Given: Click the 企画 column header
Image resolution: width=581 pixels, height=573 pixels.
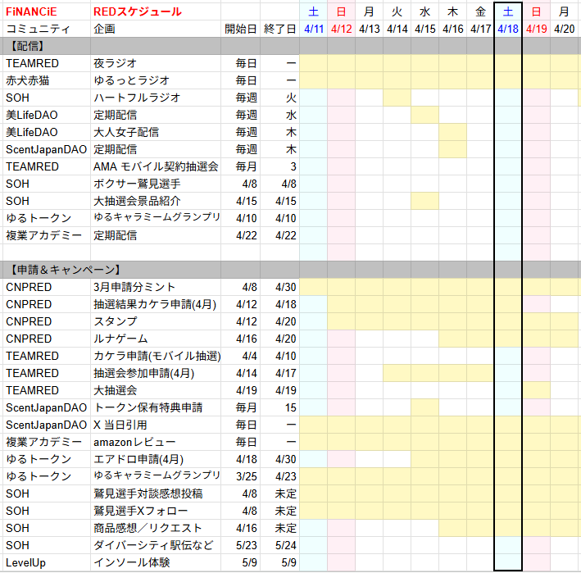Looking at the screenshot, I should point(156,29).
